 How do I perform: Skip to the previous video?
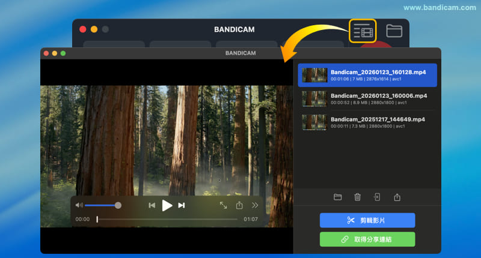point(152,205)
